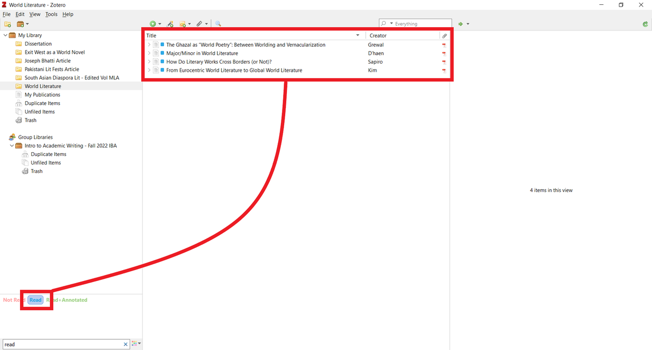Open the Edit menu
652x350 pixels.
point(20,14)
